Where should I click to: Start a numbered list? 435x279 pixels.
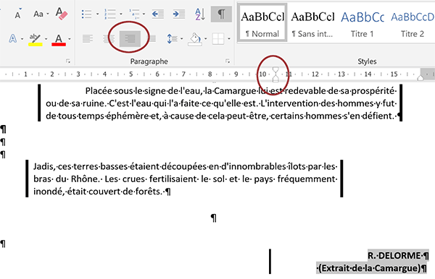pos(110,14)
